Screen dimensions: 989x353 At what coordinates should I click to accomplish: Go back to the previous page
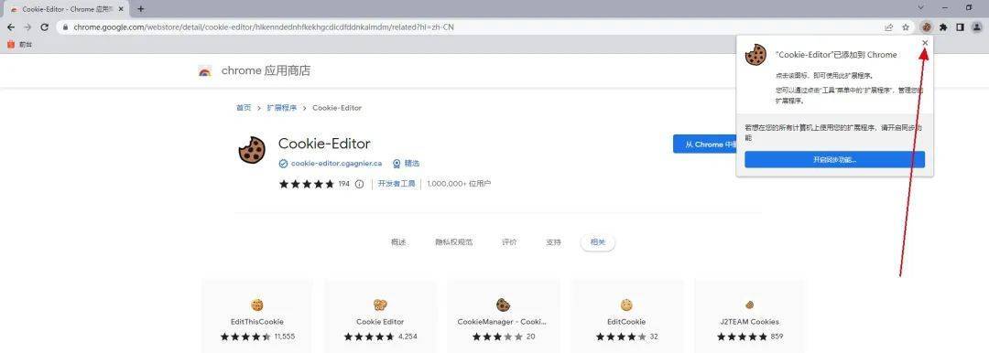click(x=11, y=27)
